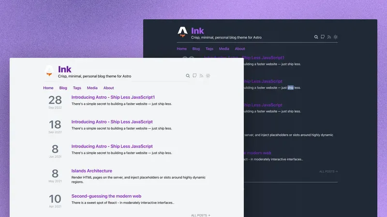This screenshot has width=387, height=217.
Task: Click the RSS feed icon in the light theme header
Action: [201, 76]
